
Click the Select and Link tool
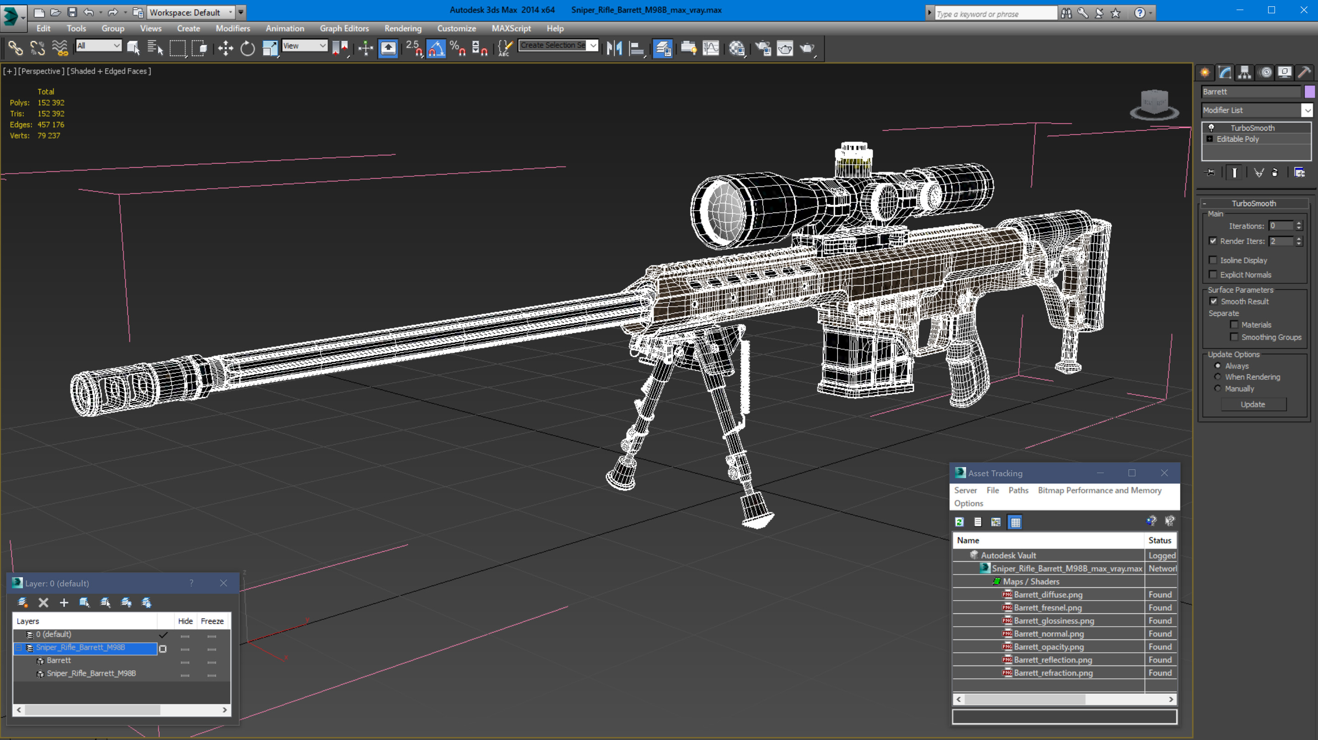pyautogui.click(x=16, y=48)
